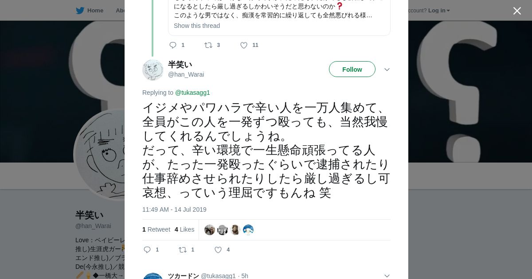Close the tweet overlay with X

pos(517,11)
